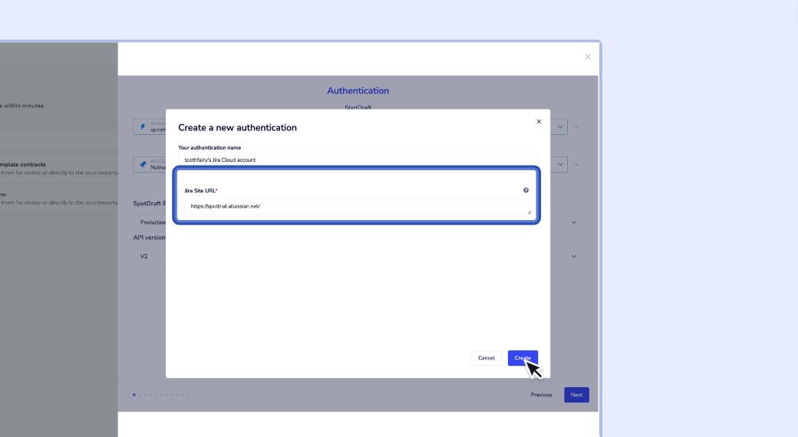Click the SpotDraft lightning bolt icon
This screenshot has height=437, width=798.
coord(143,127)
